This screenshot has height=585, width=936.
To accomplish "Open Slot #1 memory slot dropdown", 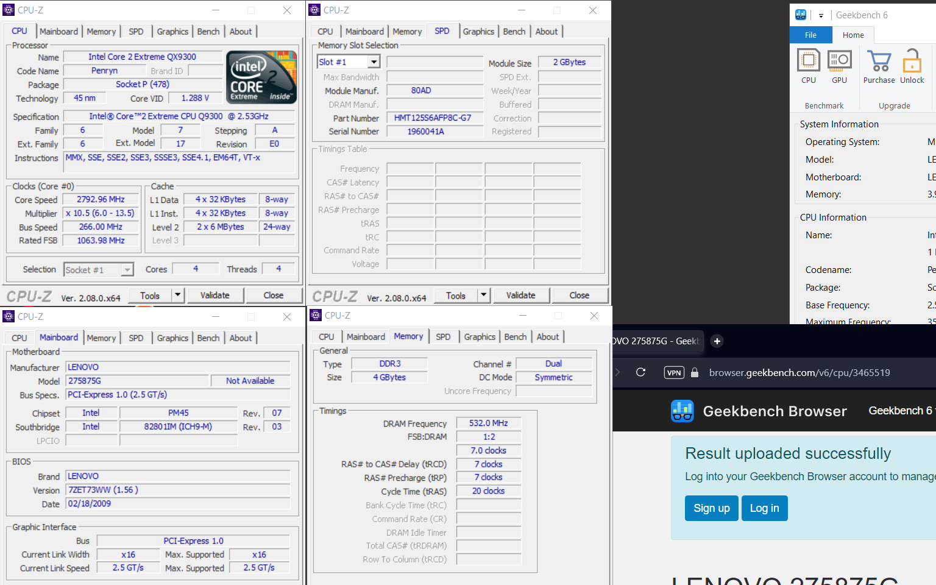I will [374, 62].
